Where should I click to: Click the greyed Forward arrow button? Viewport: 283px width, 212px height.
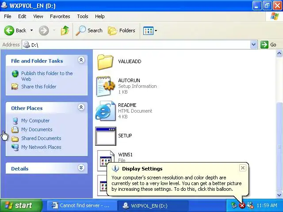[44, 30]
